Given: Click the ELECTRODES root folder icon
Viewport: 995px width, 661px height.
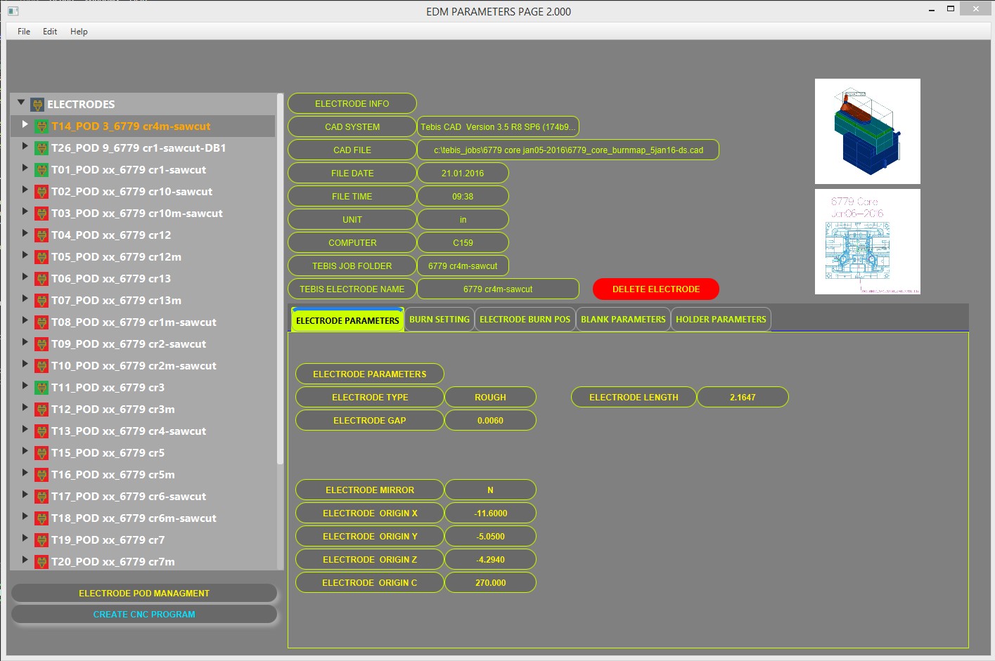Looking at the screenshot, I should click(37, 105).
